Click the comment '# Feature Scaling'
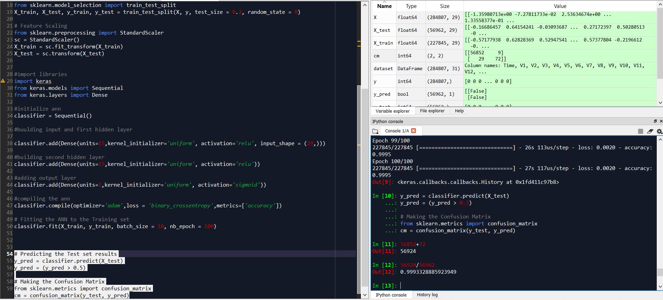The image size is (663, 300). tap(41, 26)
